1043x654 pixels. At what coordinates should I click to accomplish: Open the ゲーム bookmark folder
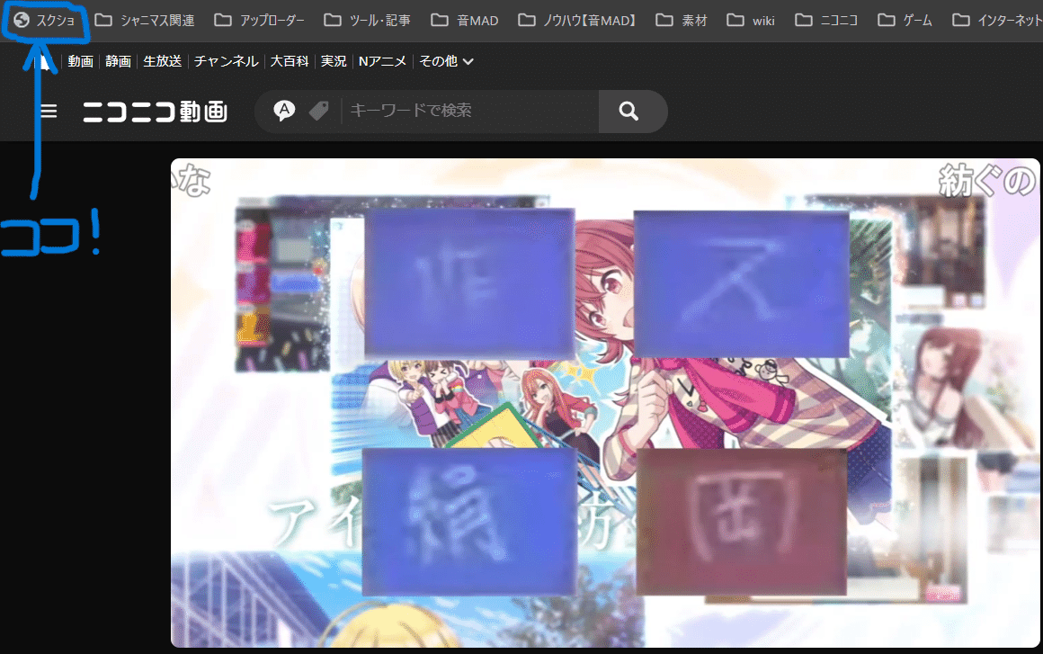(905, 21)
